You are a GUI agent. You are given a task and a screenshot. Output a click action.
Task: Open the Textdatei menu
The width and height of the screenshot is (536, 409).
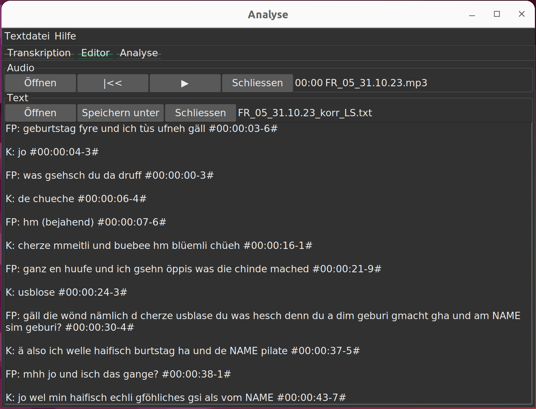27,36
